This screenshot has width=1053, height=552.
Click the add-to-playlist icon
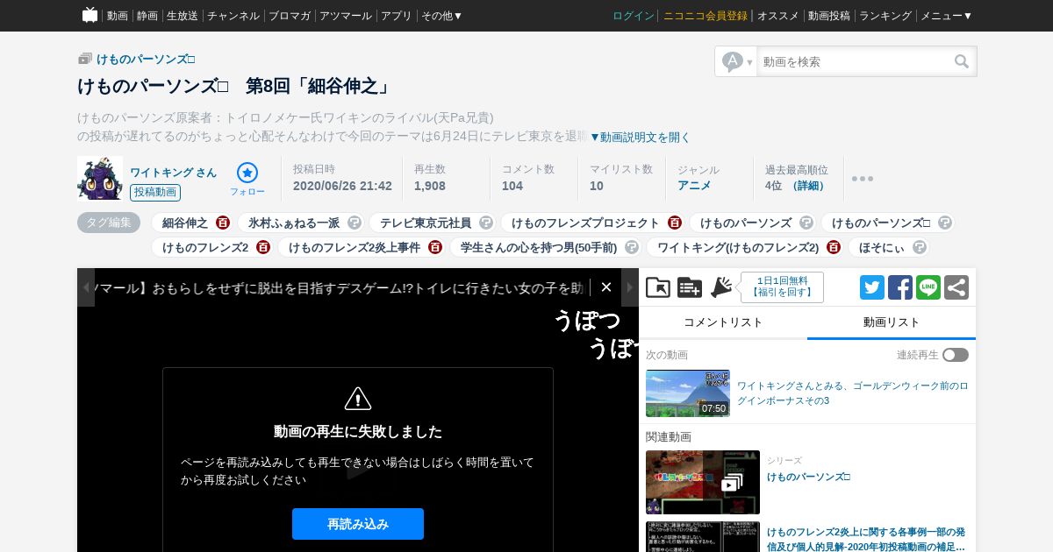pos(690,287)
